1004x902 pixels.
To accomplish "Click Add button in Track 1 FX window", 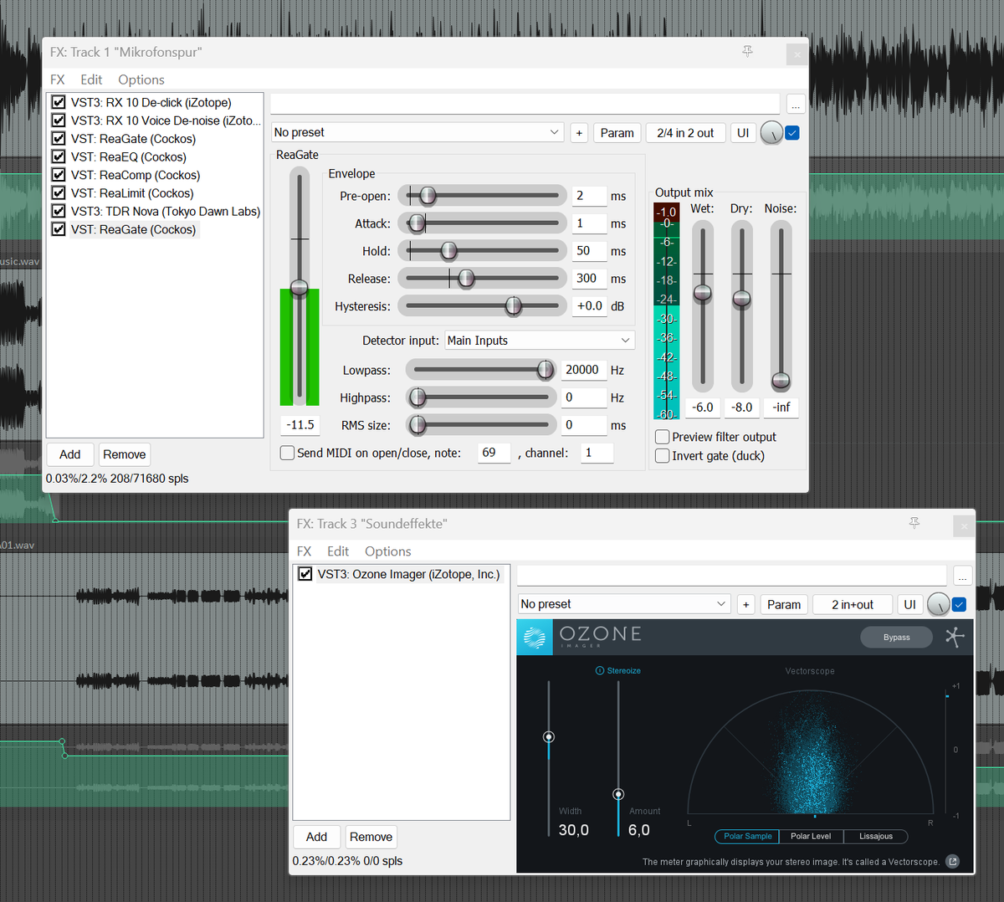I will (70, 454).
